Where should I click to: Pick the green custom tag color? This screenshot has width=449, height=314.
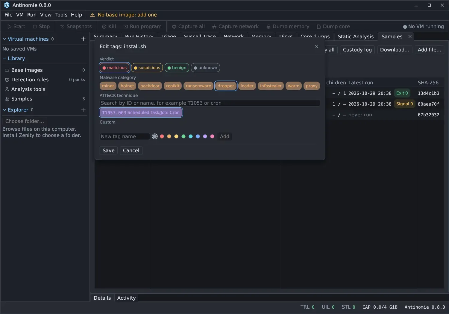point(183,136)
